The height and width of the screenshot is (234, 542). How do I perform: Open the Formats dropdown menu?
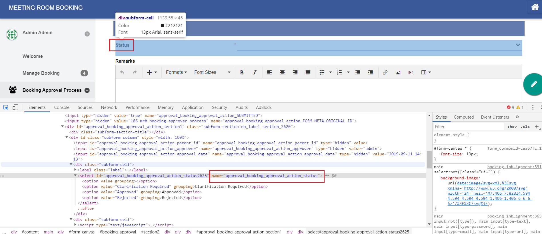click(x=176, y=72)
